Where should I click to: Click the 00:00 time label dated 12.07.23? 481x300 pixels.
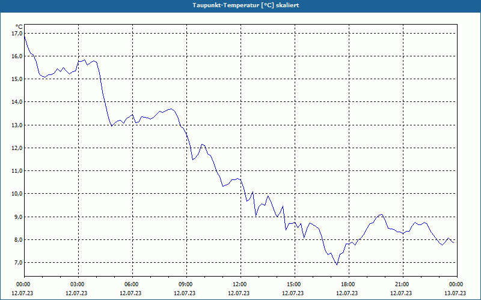point(23,284)
